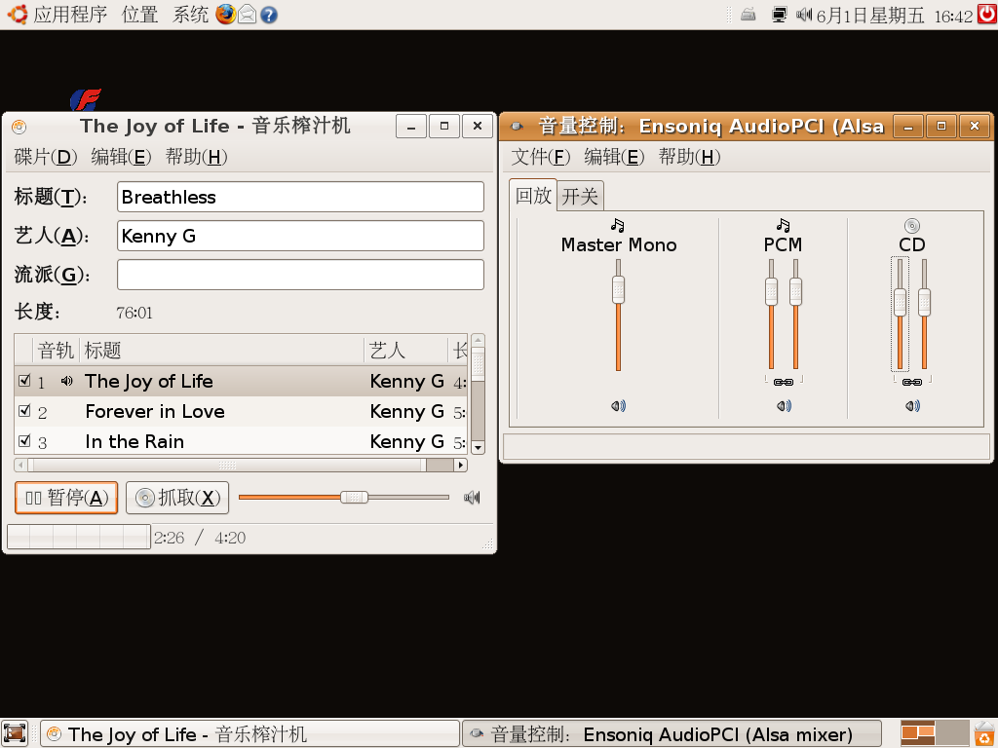Click the 标题(T) input field containing Breathless
The image size is (998, 748).
click(300, 197)
